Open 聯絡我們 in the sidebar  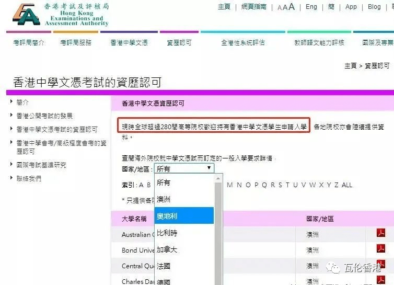point(29,178)
